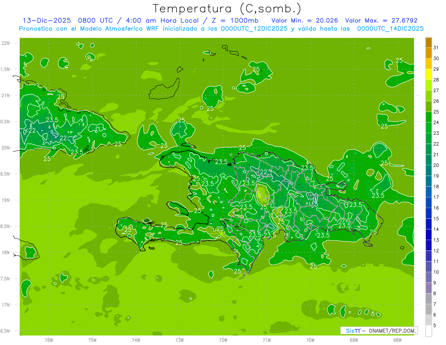Click the color bar value 5

[x=435, y=325]
